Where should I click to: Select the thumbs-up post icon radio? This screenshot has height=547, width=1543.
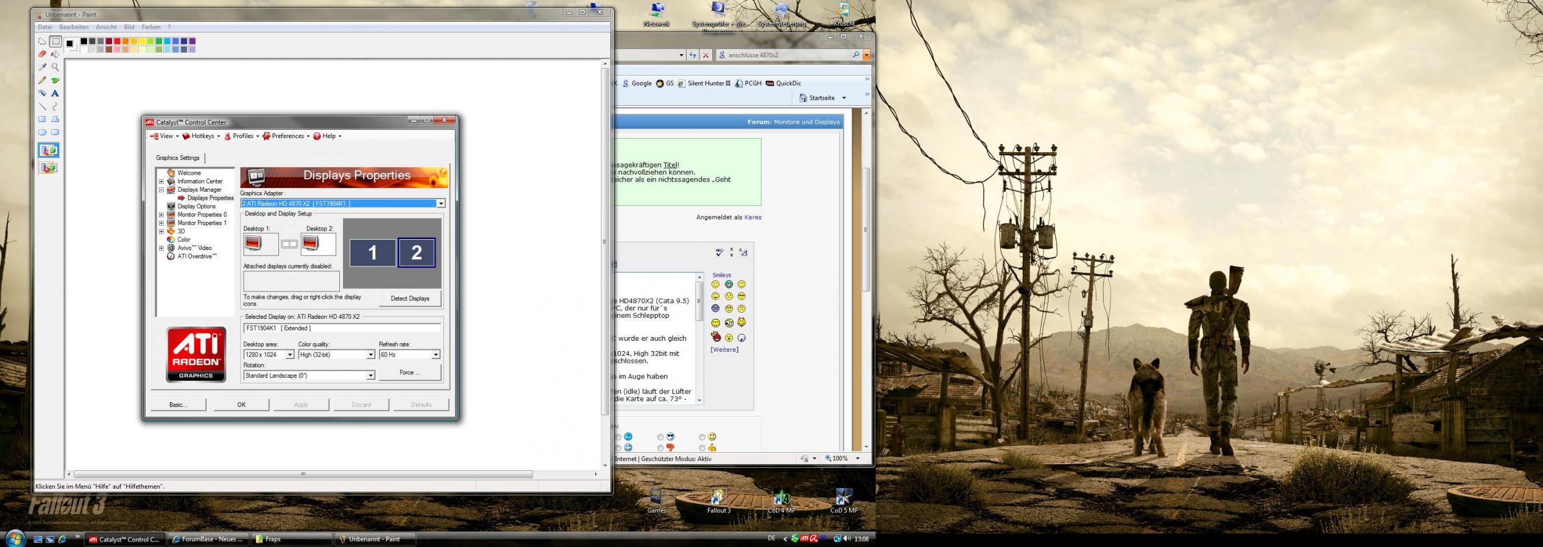[x=702, y=448]
